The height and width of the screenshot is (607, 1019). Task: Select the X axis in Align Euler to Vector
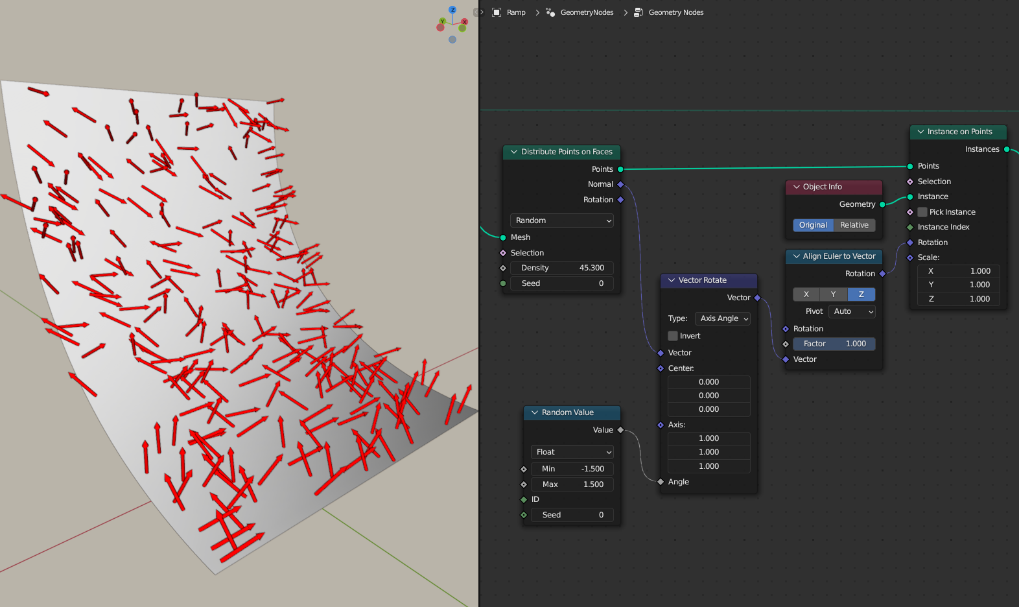(x=806, y=294)
